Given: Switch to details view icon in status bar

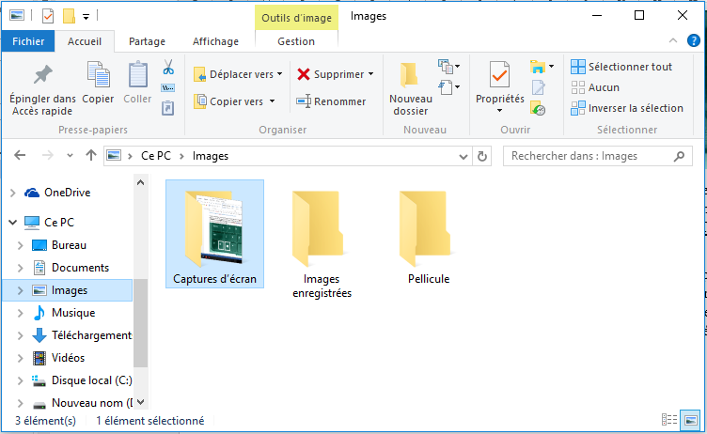Looking at the screenshot, I should pyautogui.click(x=669, y=420).
